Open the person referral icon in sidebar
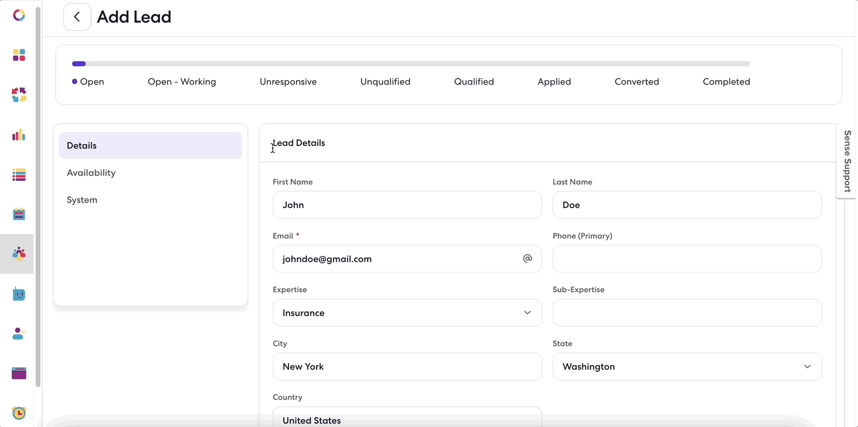Screen dimensions: 858x427 [x=19, y=334]
